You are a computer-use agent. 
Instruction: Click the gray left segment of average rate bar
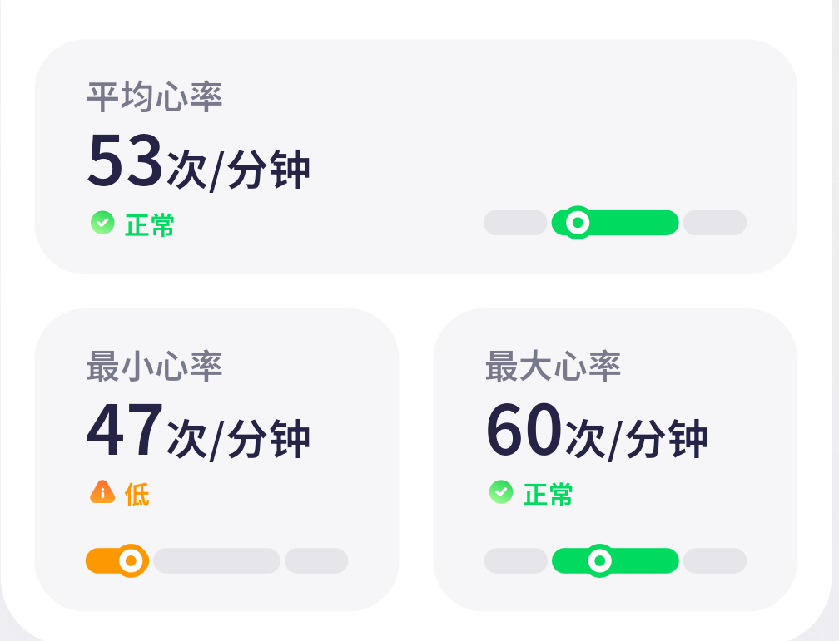(x=515, y=223)
